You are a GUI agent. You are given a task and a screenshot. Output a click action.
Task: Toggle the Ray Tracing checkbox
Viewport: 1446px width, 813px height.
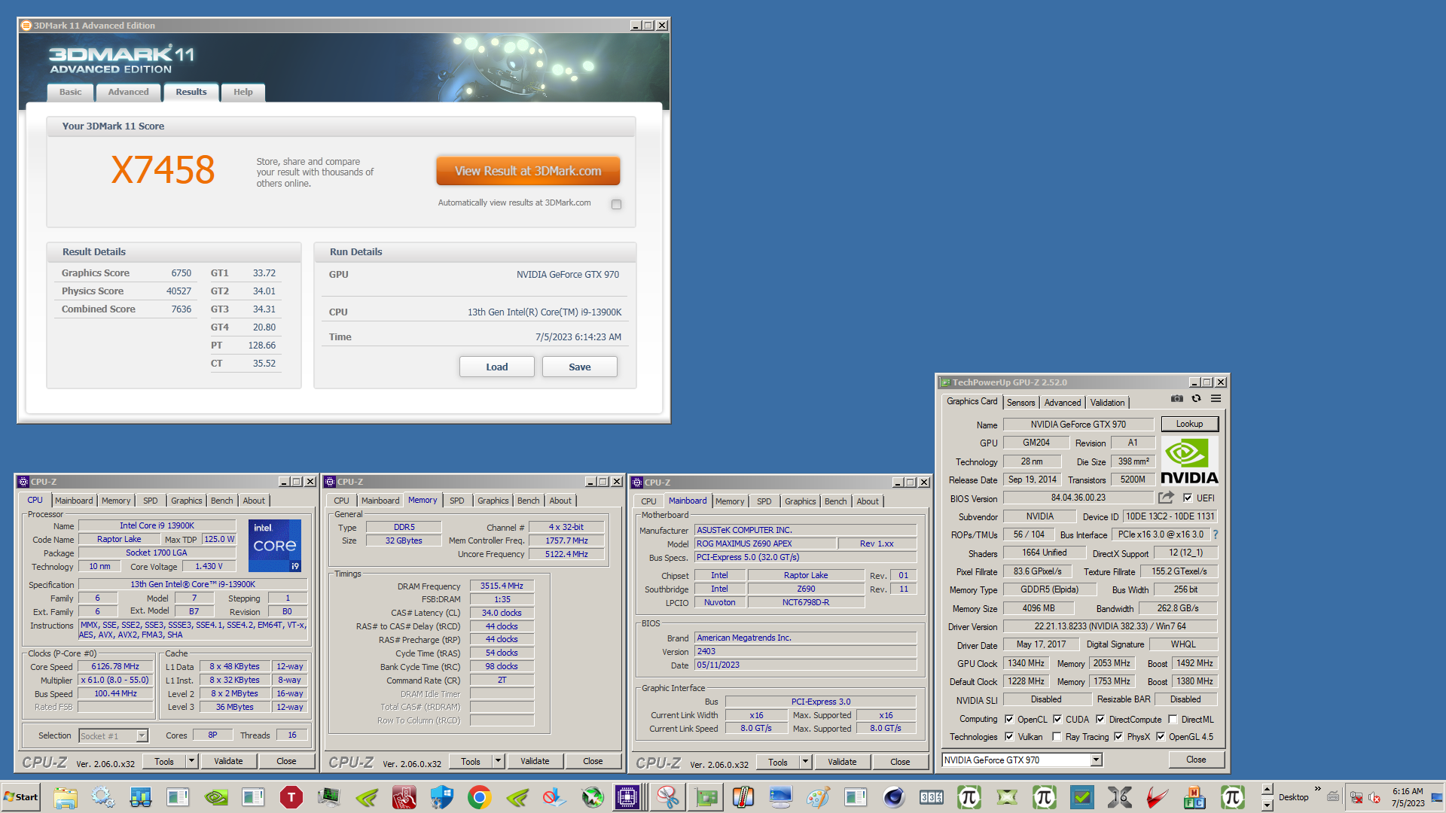tap(1057, 737)
